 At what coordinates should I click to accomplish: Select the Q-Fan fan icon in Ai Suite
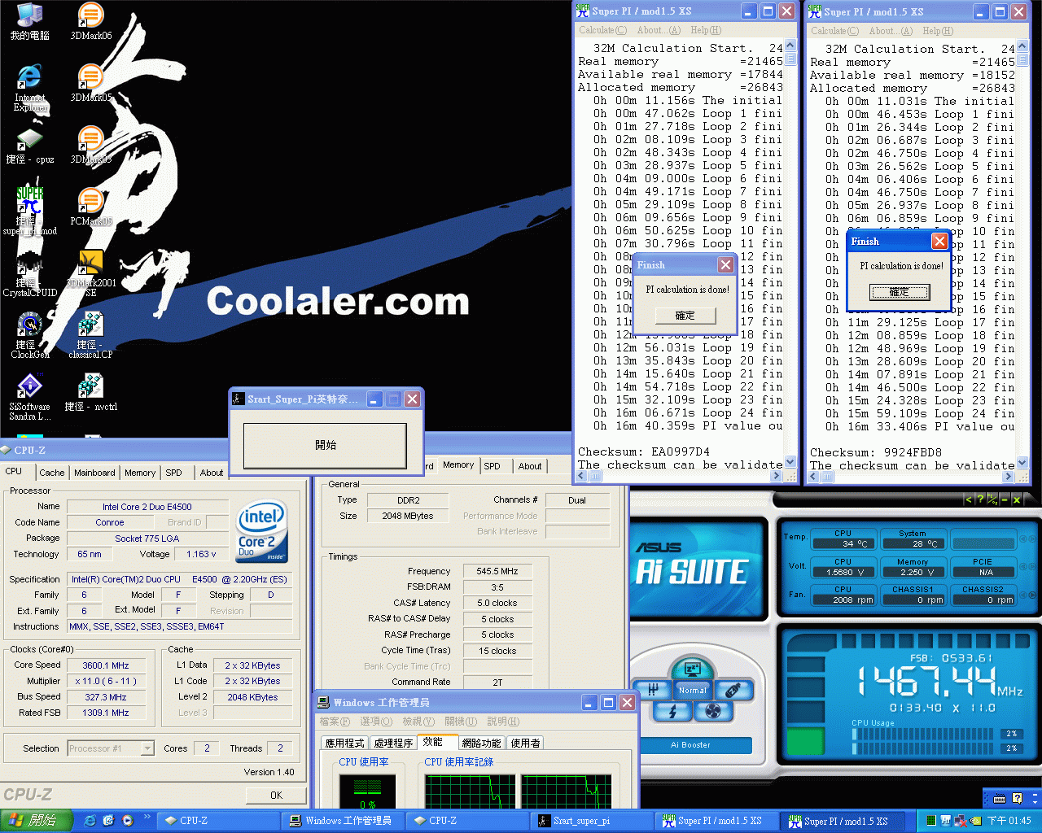(x=713, y=712)
